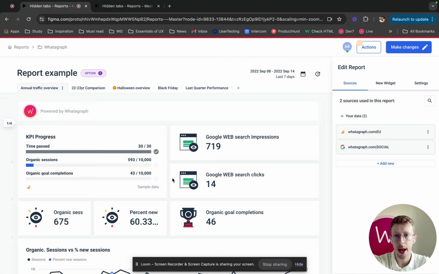Open the All Bookmarks folder

418,31
